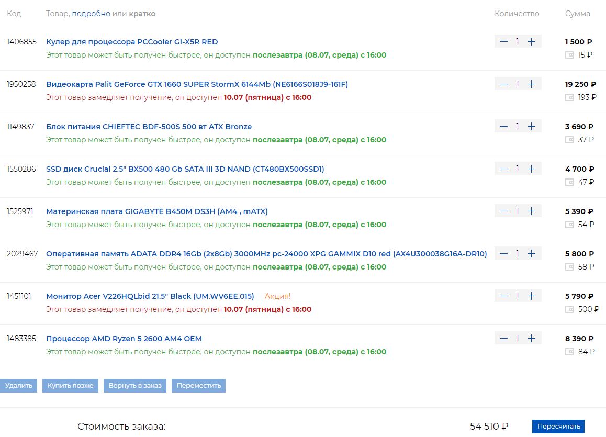The width and height of the screenshot is (606, 437).
Task: Click product code 1483385
Action: [21, 339]
